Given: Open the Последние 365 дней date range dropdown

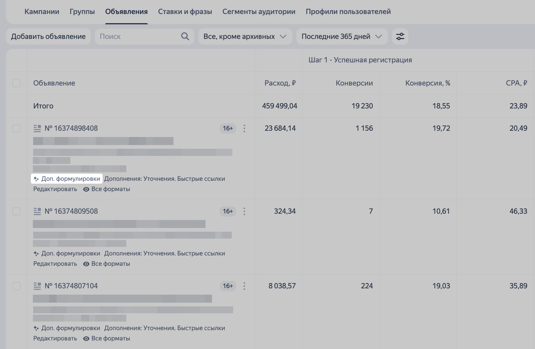Looking at the screenshot, I should [x=342, y=36].
